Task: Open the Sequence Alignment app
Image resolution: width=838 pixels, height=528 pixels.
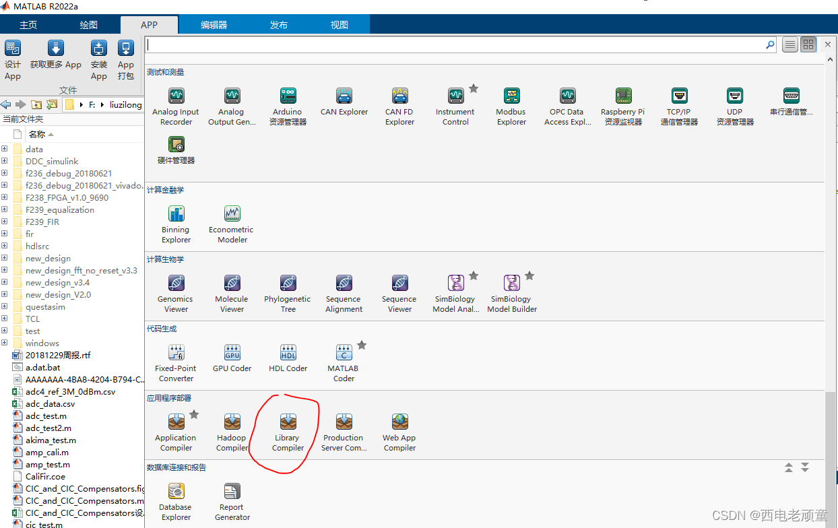Action: tap(344, 294)
